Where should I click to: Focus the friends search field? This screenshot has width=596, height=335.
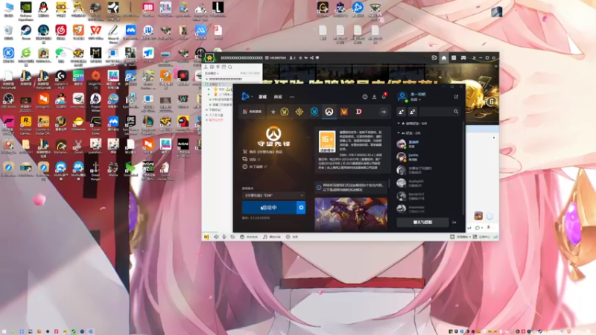click(x=440, y=112)
